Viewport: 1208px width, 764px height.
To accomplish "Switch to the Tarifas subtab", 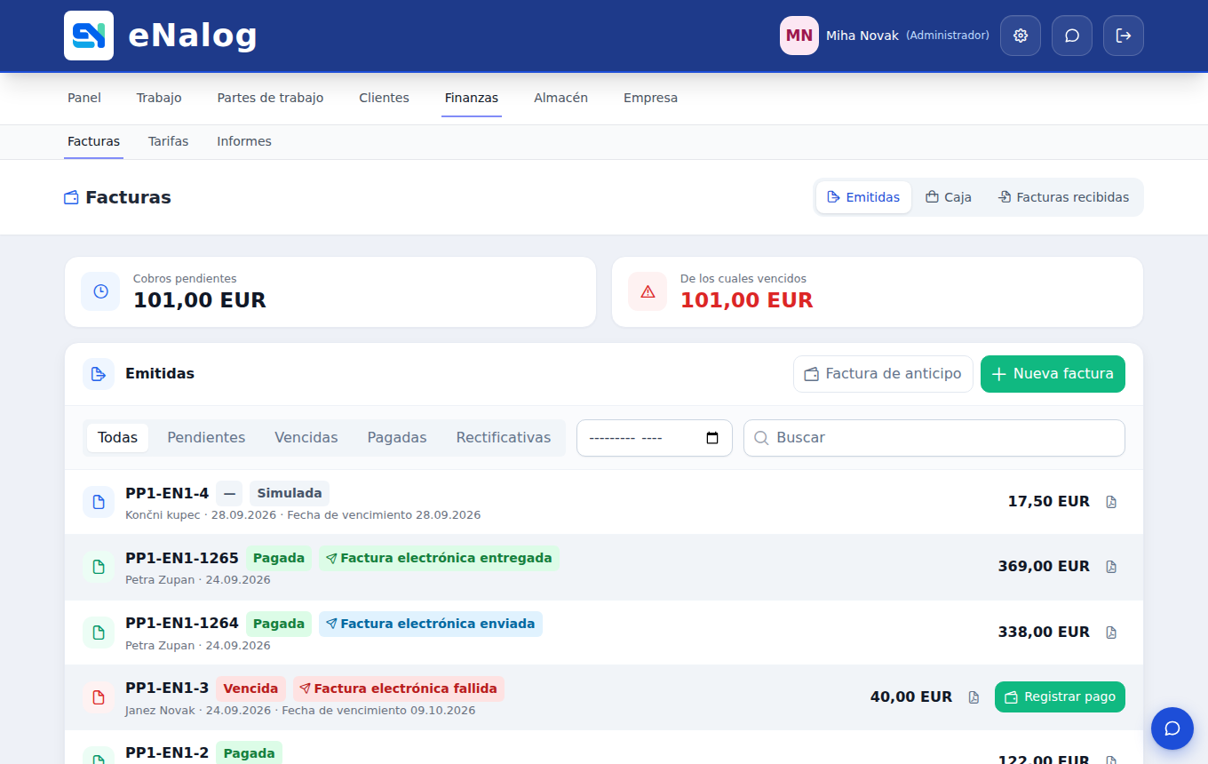I will pos(169,141).
